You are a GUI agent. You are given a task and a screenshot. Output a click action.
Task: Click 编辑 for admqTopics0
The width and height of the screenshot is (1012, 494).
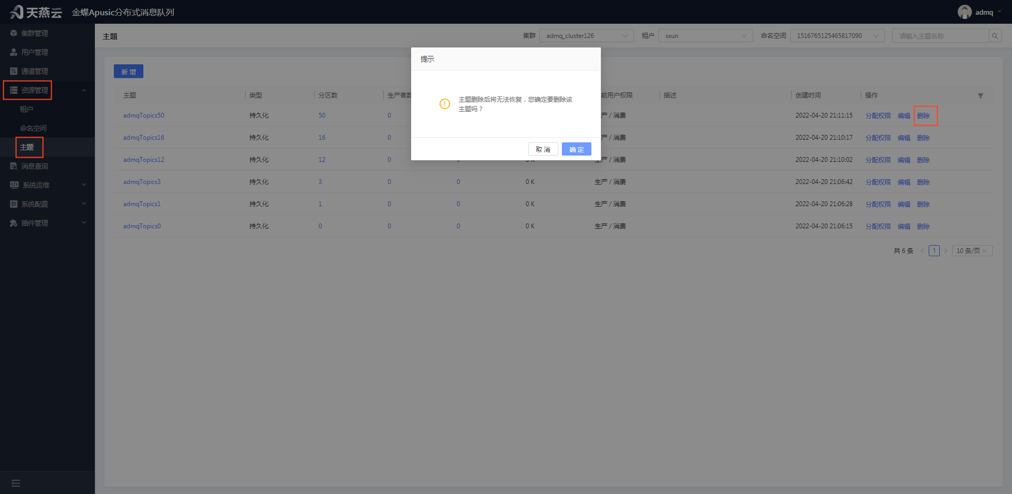pyautogui.click(x=904, y=226)
